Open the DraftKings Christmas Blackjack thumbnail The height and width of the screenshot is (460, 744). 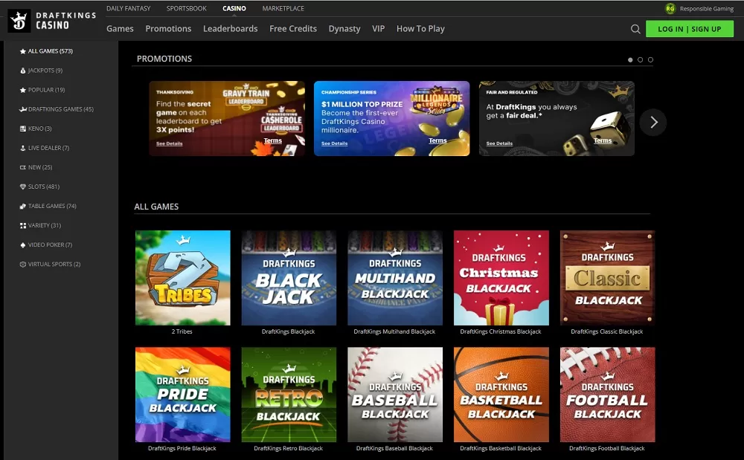tap(501, 278)
